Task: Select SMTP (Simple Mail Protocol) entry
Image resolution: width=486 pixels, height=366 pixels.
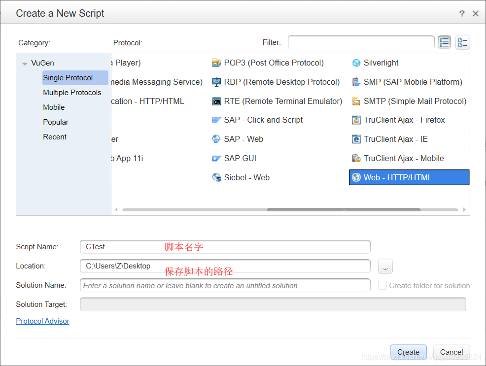Action: (415, 101)
